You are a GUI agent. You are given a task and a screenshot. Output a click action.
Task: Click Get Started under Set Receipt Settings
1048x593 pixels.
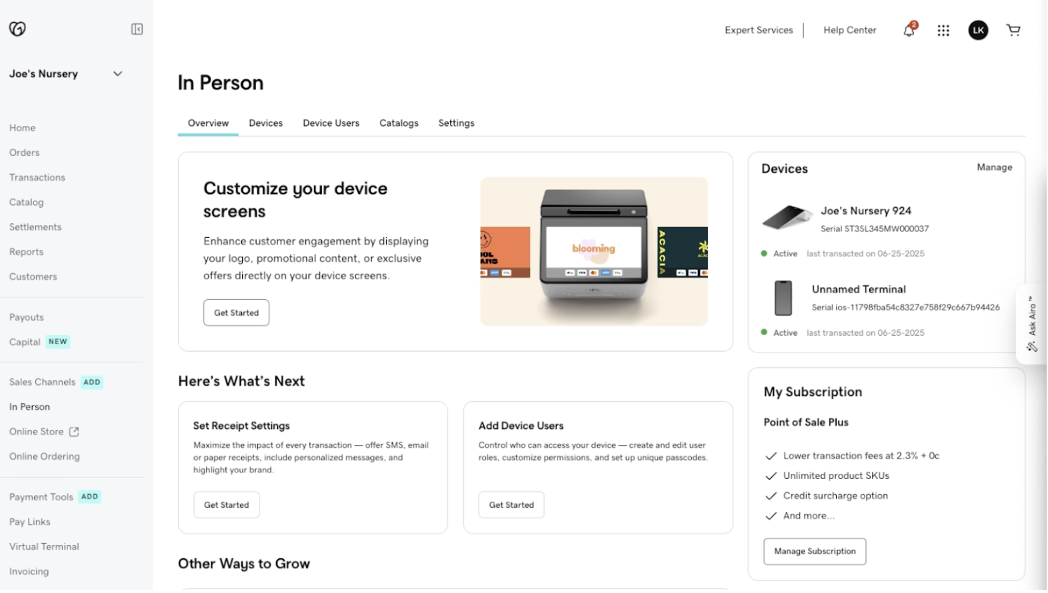pos(227,506)
